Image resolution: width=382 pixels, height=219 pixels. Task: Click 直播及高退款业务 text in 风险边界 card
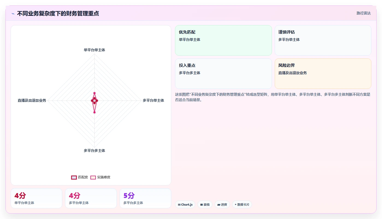pos(292,73)
